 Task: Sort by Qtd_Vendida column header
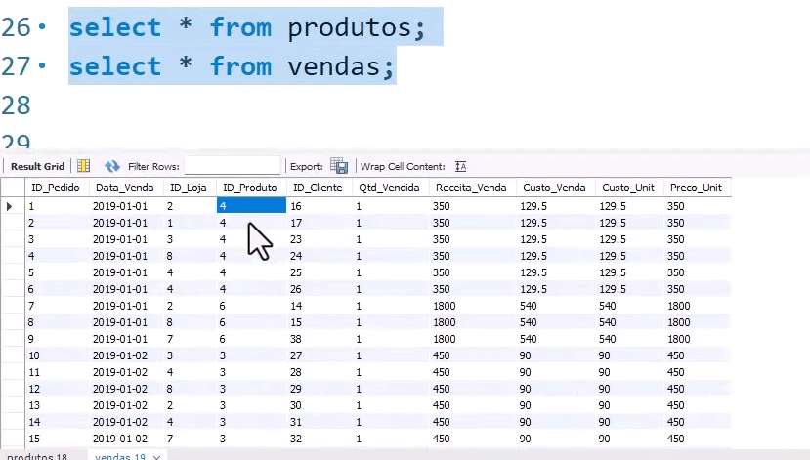click(x=390, y=188)
